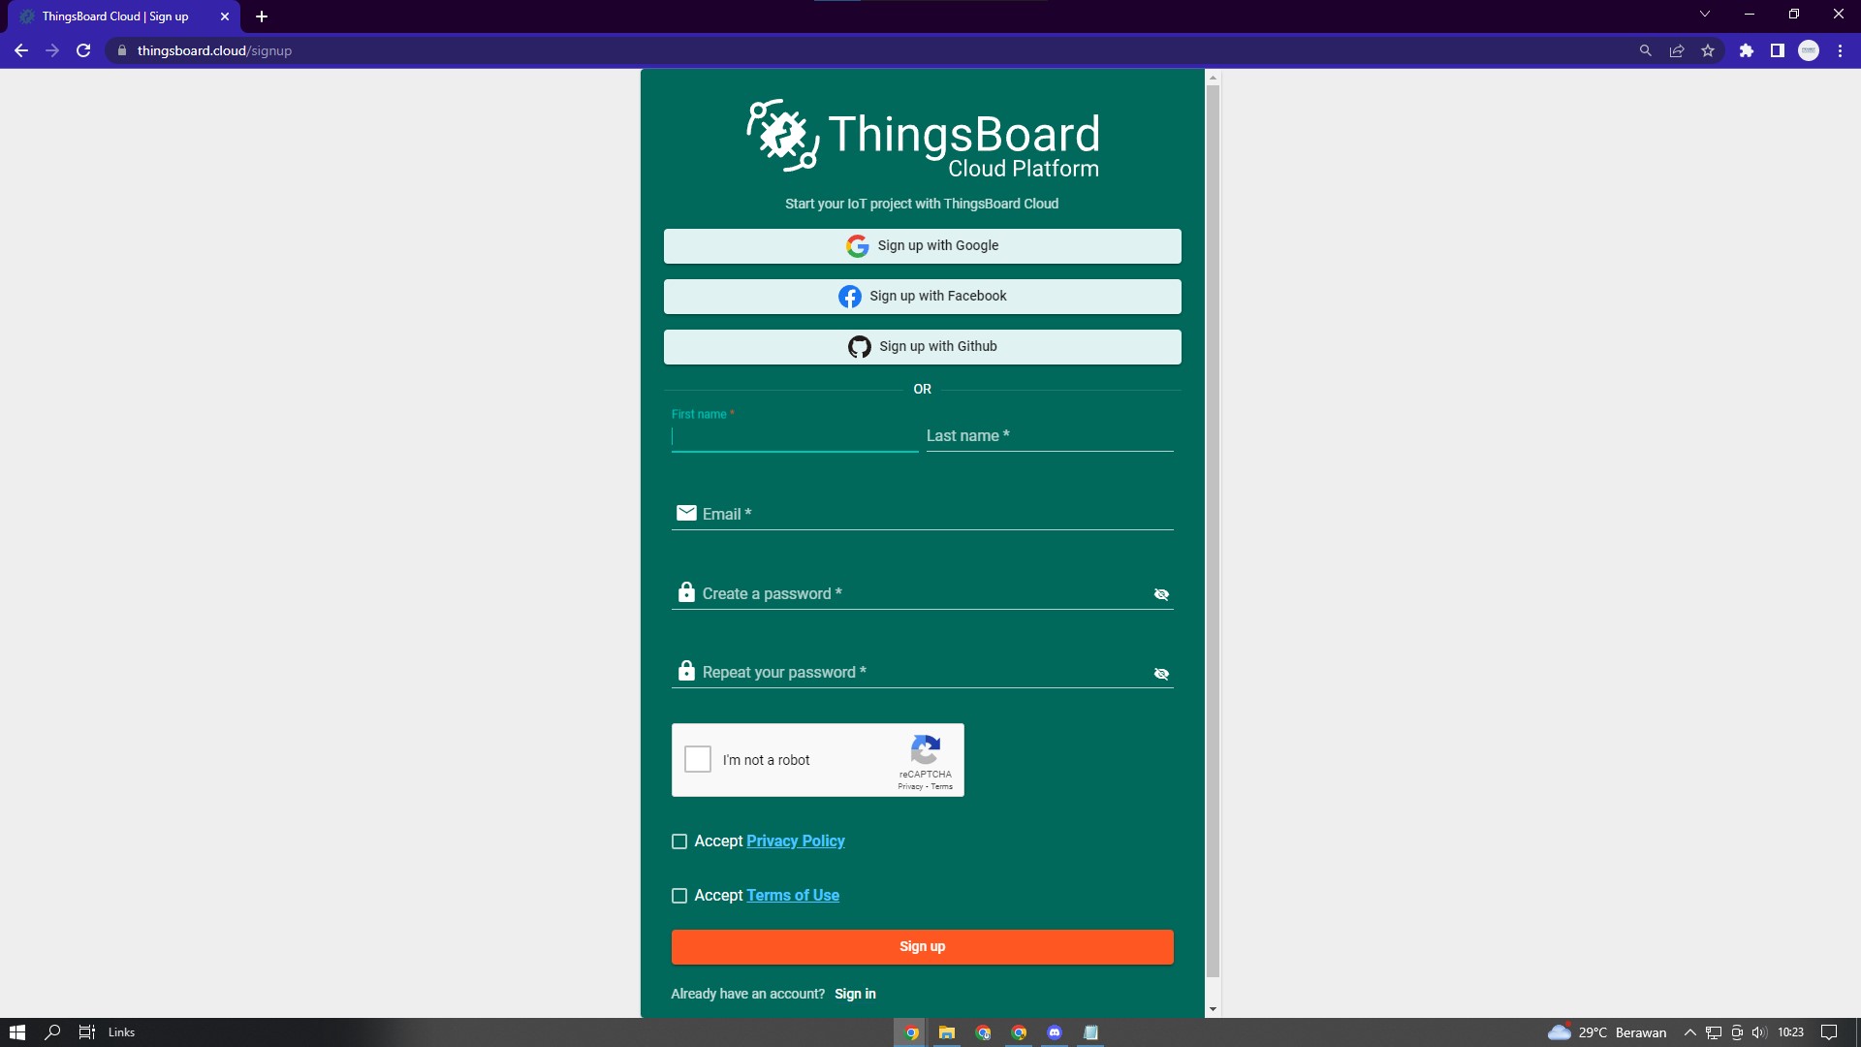The image size is (1861, 1047).
Task: Open a new browser tab
Action: point(262,16)
